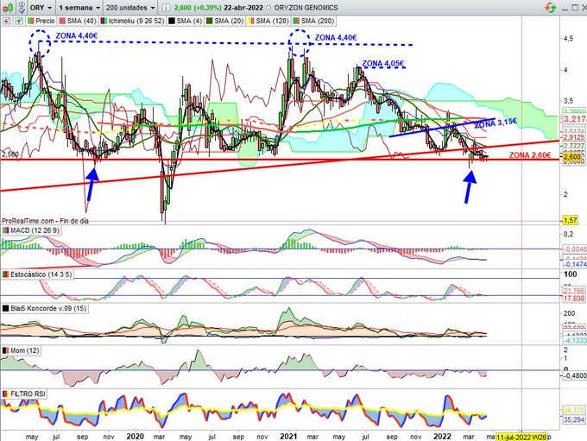Screen dimensions: 587x441
Task: Click the red color swatch of SMA (40)
Action: click(62, 21)
